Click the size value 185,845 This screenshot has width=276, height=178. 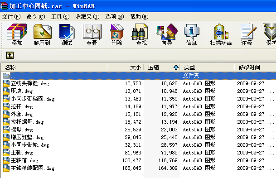pos(132,168)
